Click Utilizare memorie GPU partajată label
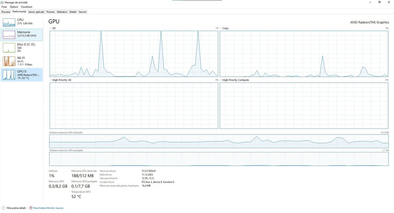Viewport: 394px width, 213px height. [x=66, y=151]
